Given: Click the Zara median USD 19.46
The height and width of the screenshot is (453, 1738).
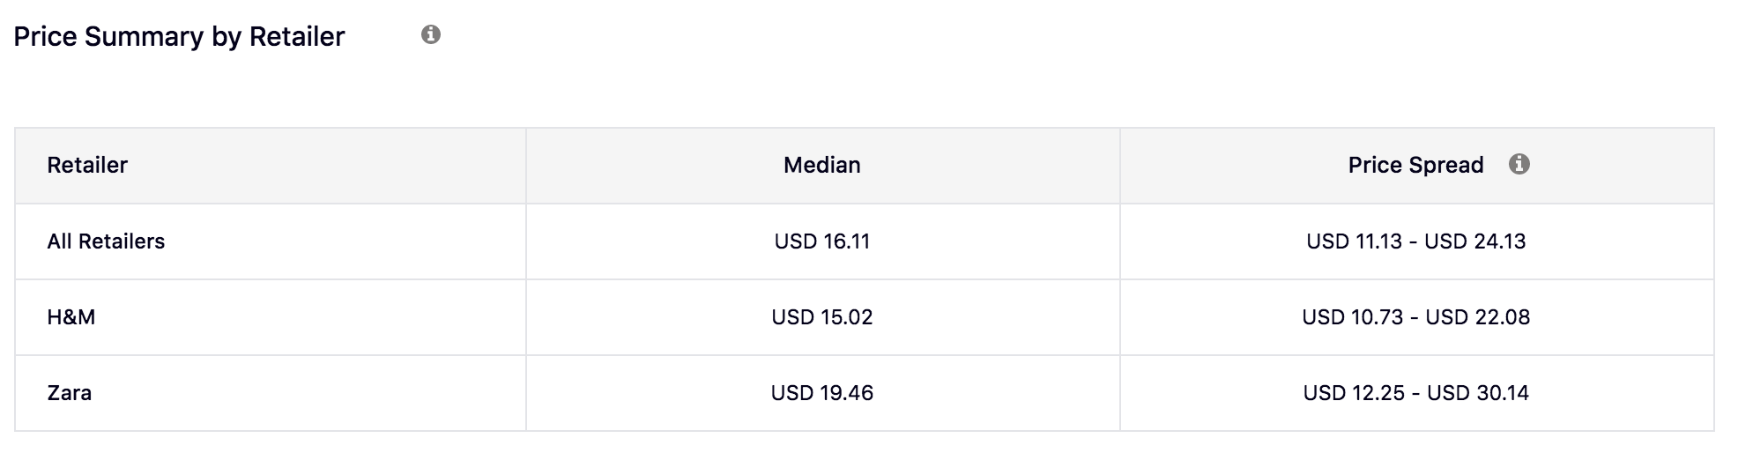Looking at the screenshot, I should pos(821,393).
